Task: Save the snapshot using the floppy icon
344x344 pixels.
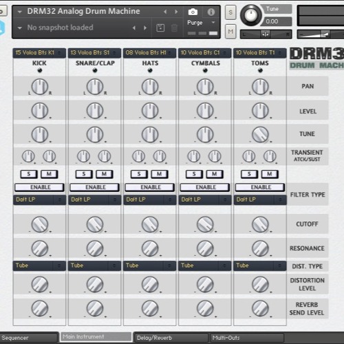Action: [160, 28]
